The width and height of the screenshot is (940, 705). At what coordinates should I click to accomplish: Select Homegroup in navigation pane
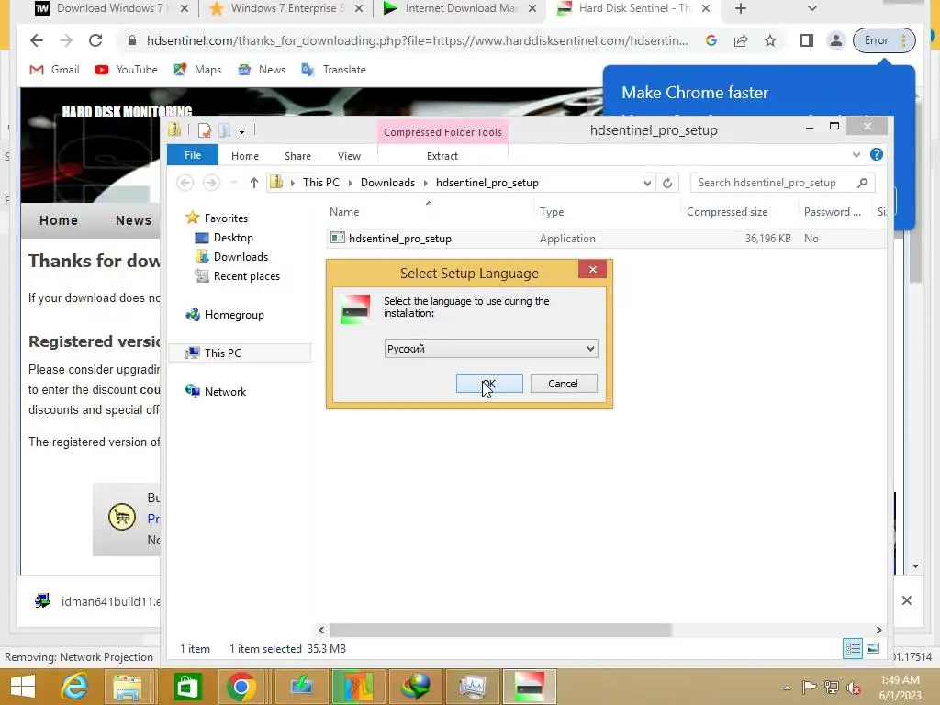pos(234,315)
